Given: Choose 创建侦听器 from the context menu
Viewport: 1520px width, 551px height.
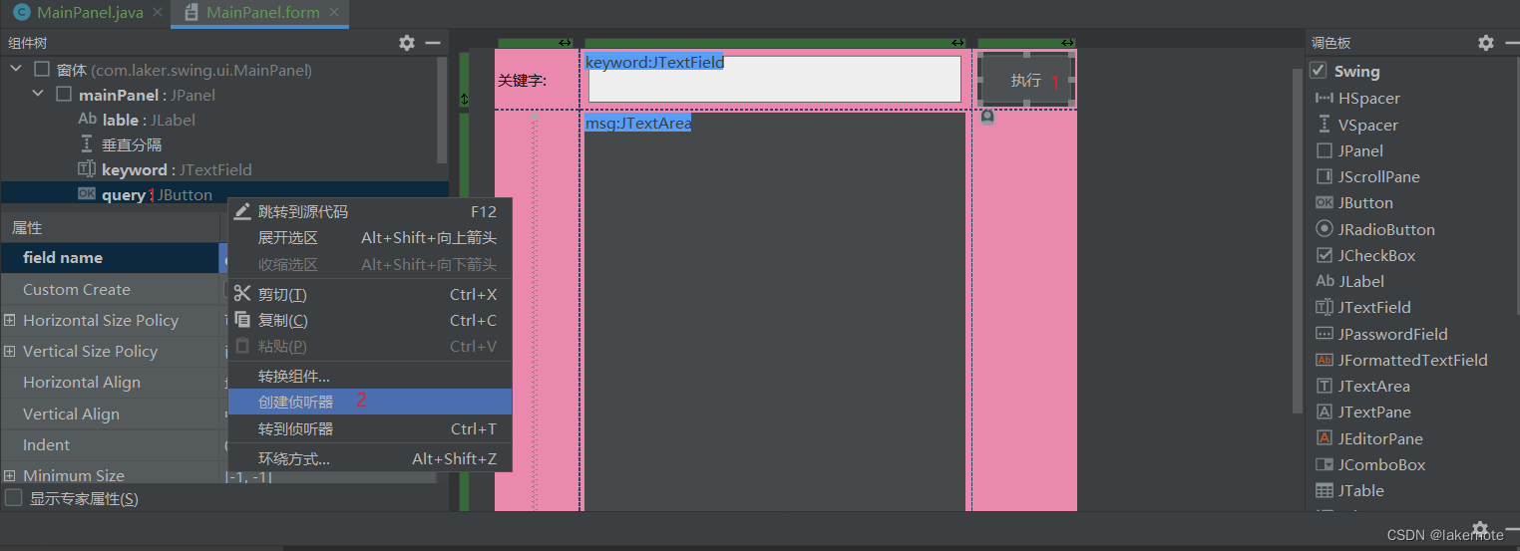Looking at the screenshot, I should click(x=295, y=402).
